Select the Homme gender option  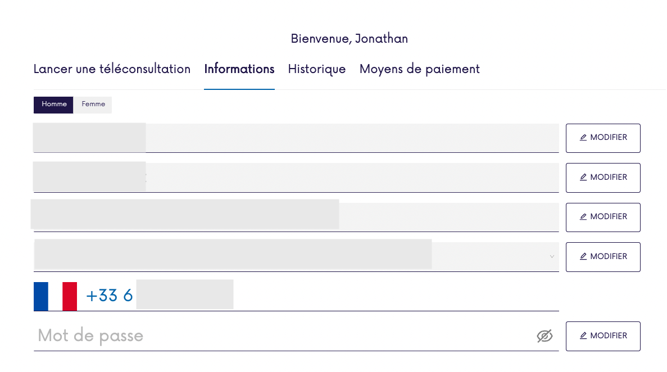[54, 105]
